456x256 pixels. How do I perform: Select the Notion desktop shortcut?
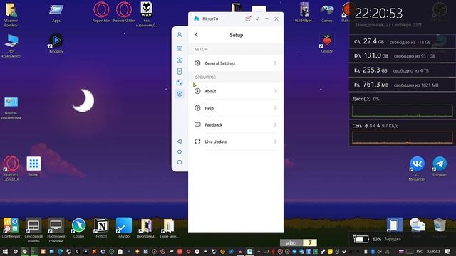tap(101, 228)
